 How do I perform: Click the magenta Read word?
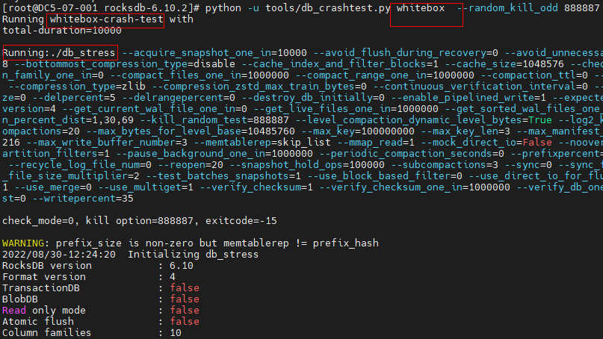click(14, 310)
